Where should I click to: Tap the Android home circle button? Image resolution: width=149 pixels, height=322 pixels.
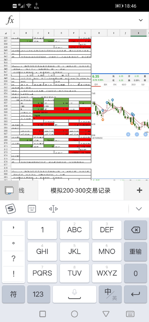click(x=74, y=314)
